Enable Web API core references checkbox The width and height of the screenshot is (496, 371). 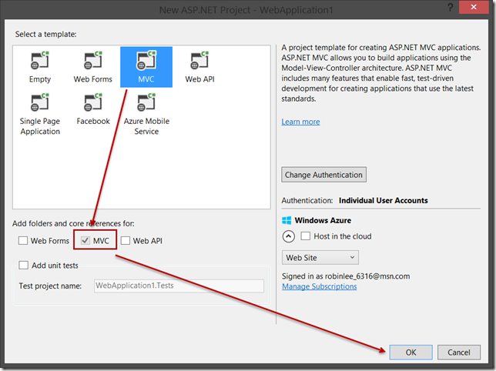click(126, 240)
